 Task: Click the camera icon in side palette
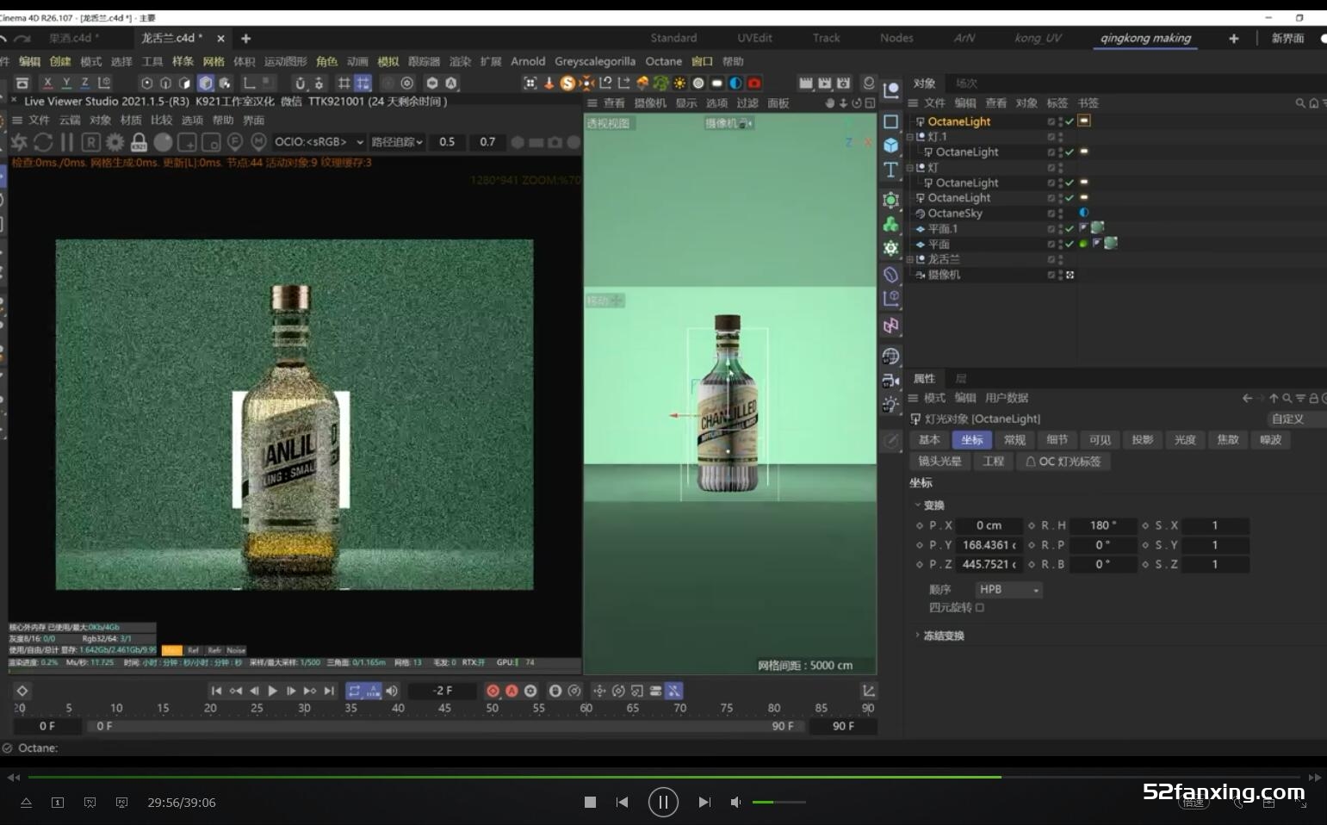[x=891, y=380]
